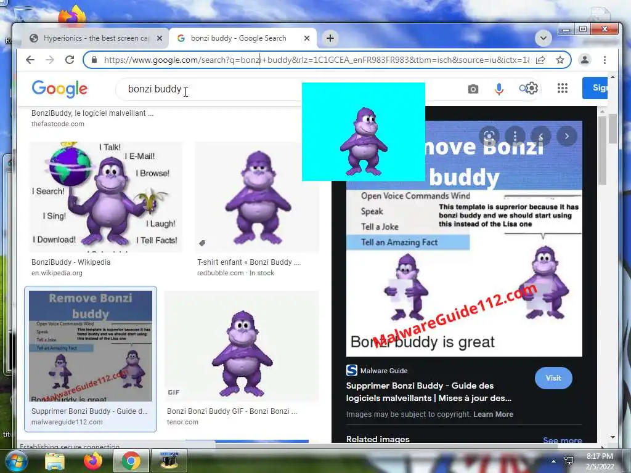This screenshot has height=473, width=631.
Task: Click malwareguide112.com source text
Action: point(67,422)
